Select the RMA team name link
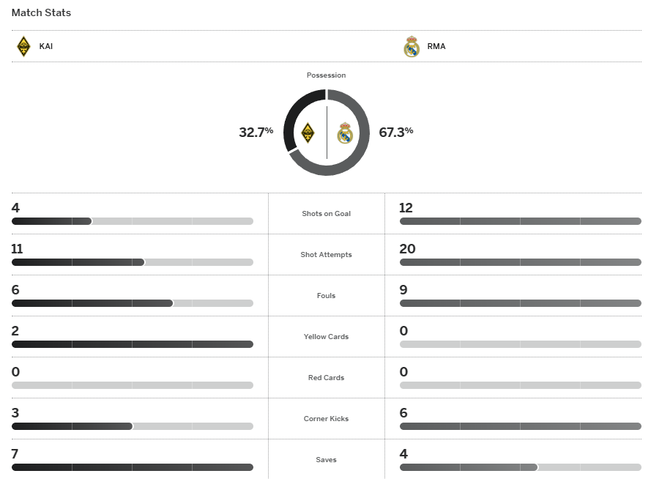Screen dimensions: 651x479 point(436,47)
